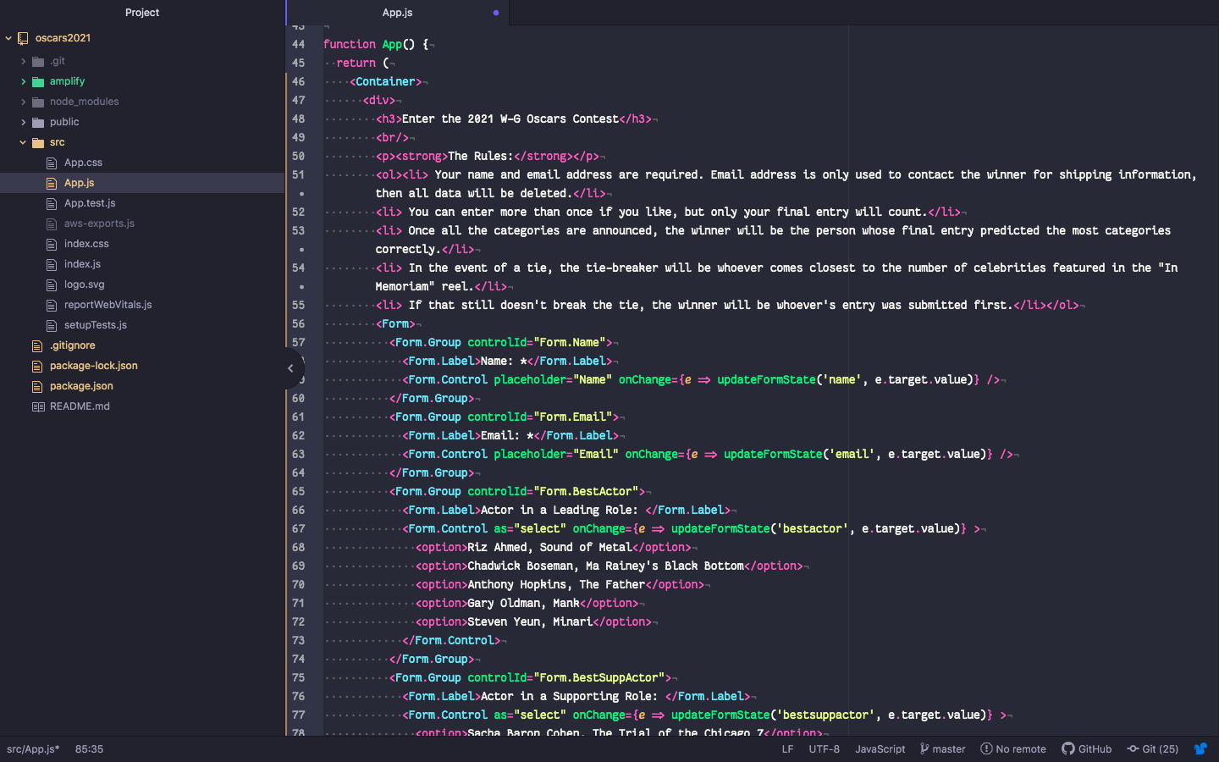Open package.json in the file tree

point(81,386)
